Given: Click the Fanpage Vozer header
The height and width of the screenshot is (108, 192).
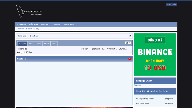Looking at the screenshot, I should [x=155, y=81].
